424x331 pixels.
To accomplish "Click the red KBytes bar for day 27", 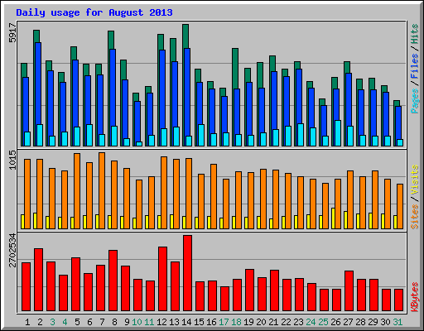I will pyautogui.click(x=349, y=291).
